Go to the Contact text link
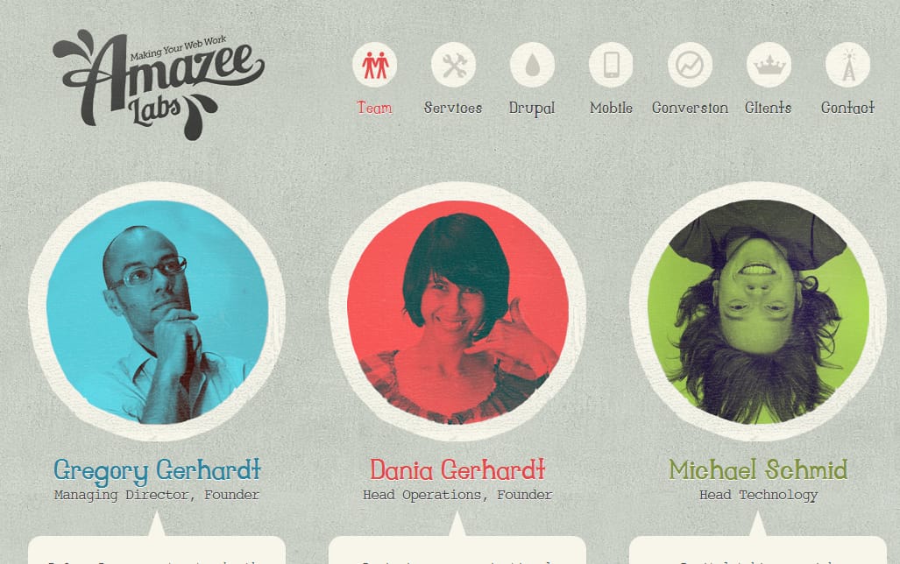 tap(847, 108)
